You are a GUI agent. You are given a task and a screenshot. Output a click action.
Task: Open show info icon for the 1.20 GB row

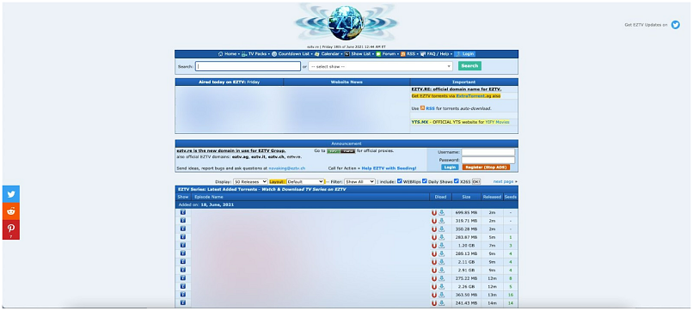point(183,245)
